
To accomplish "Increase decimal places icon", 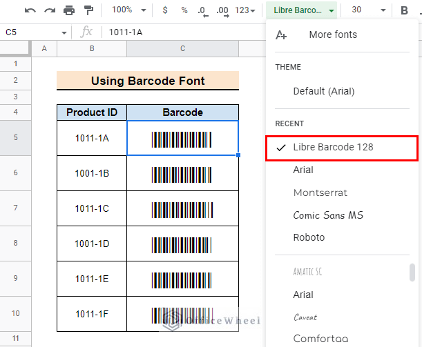I will 222,11.
